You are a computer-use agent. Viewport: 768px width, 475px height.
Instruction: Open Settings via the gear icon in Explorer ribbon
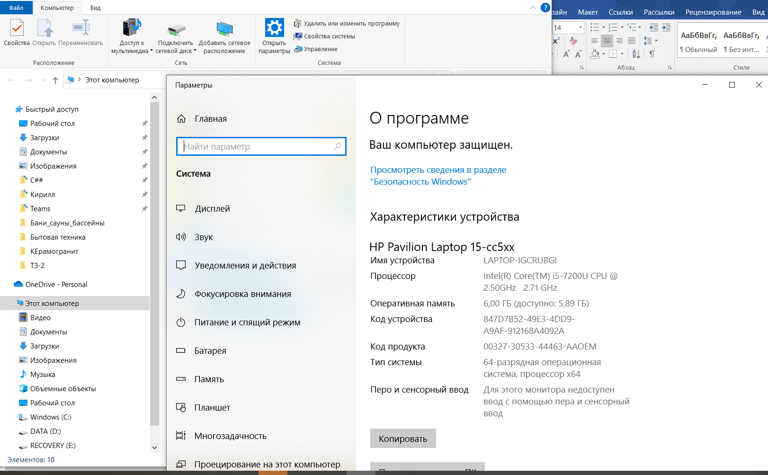[274, 27]
